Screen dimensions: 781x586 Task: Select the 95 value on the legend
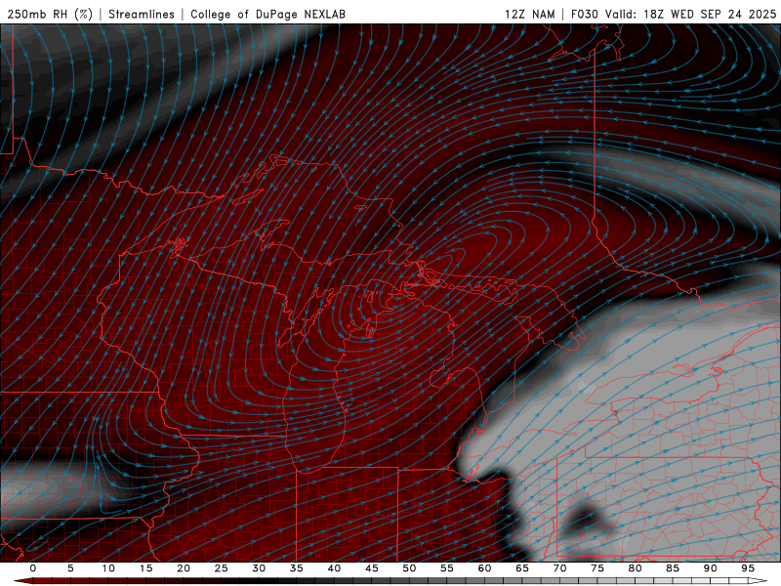(748, 568)
